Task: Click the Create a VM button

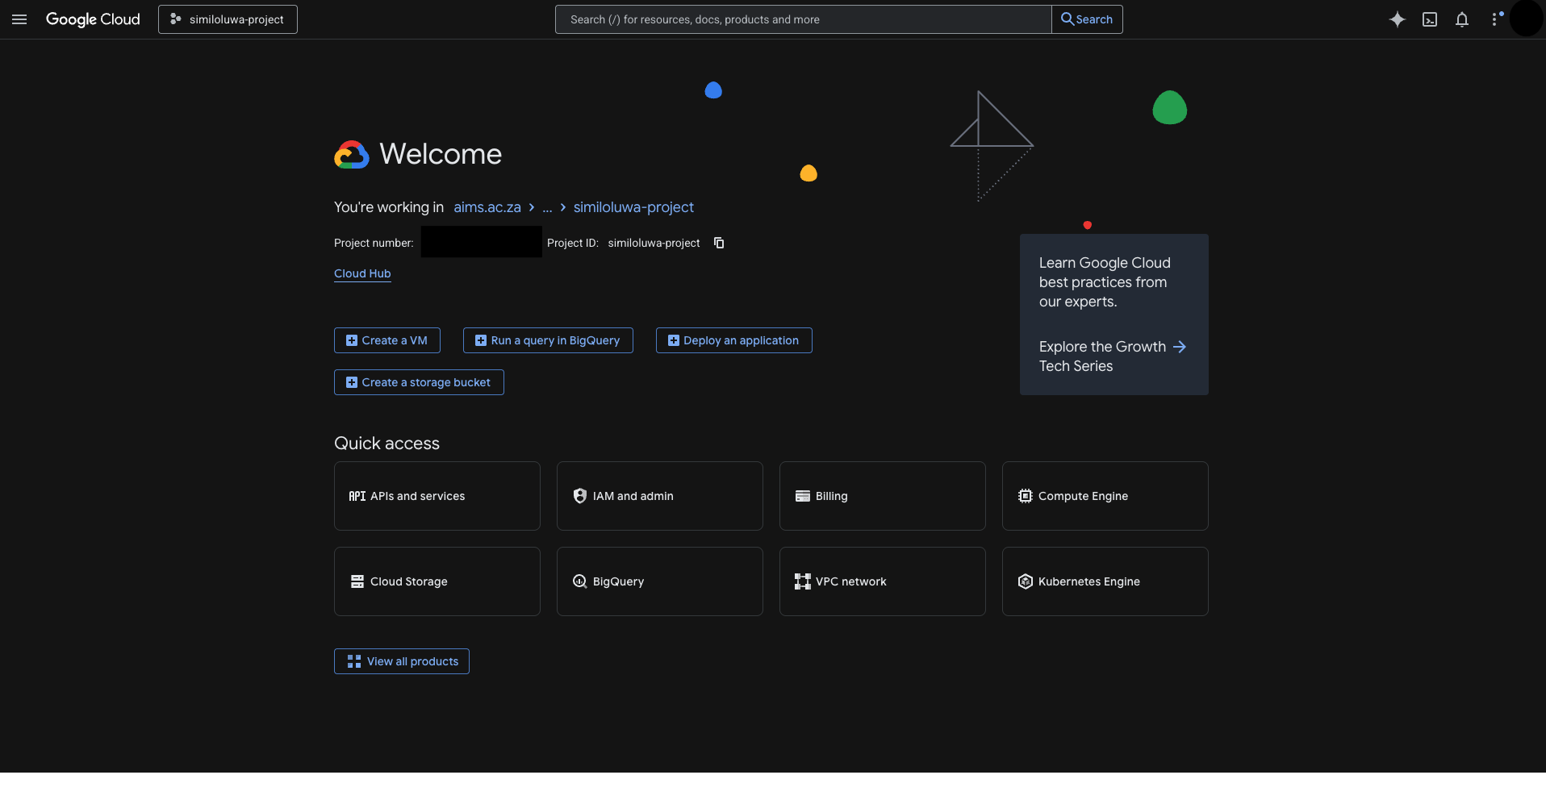Action: click(x=386, y=340)
